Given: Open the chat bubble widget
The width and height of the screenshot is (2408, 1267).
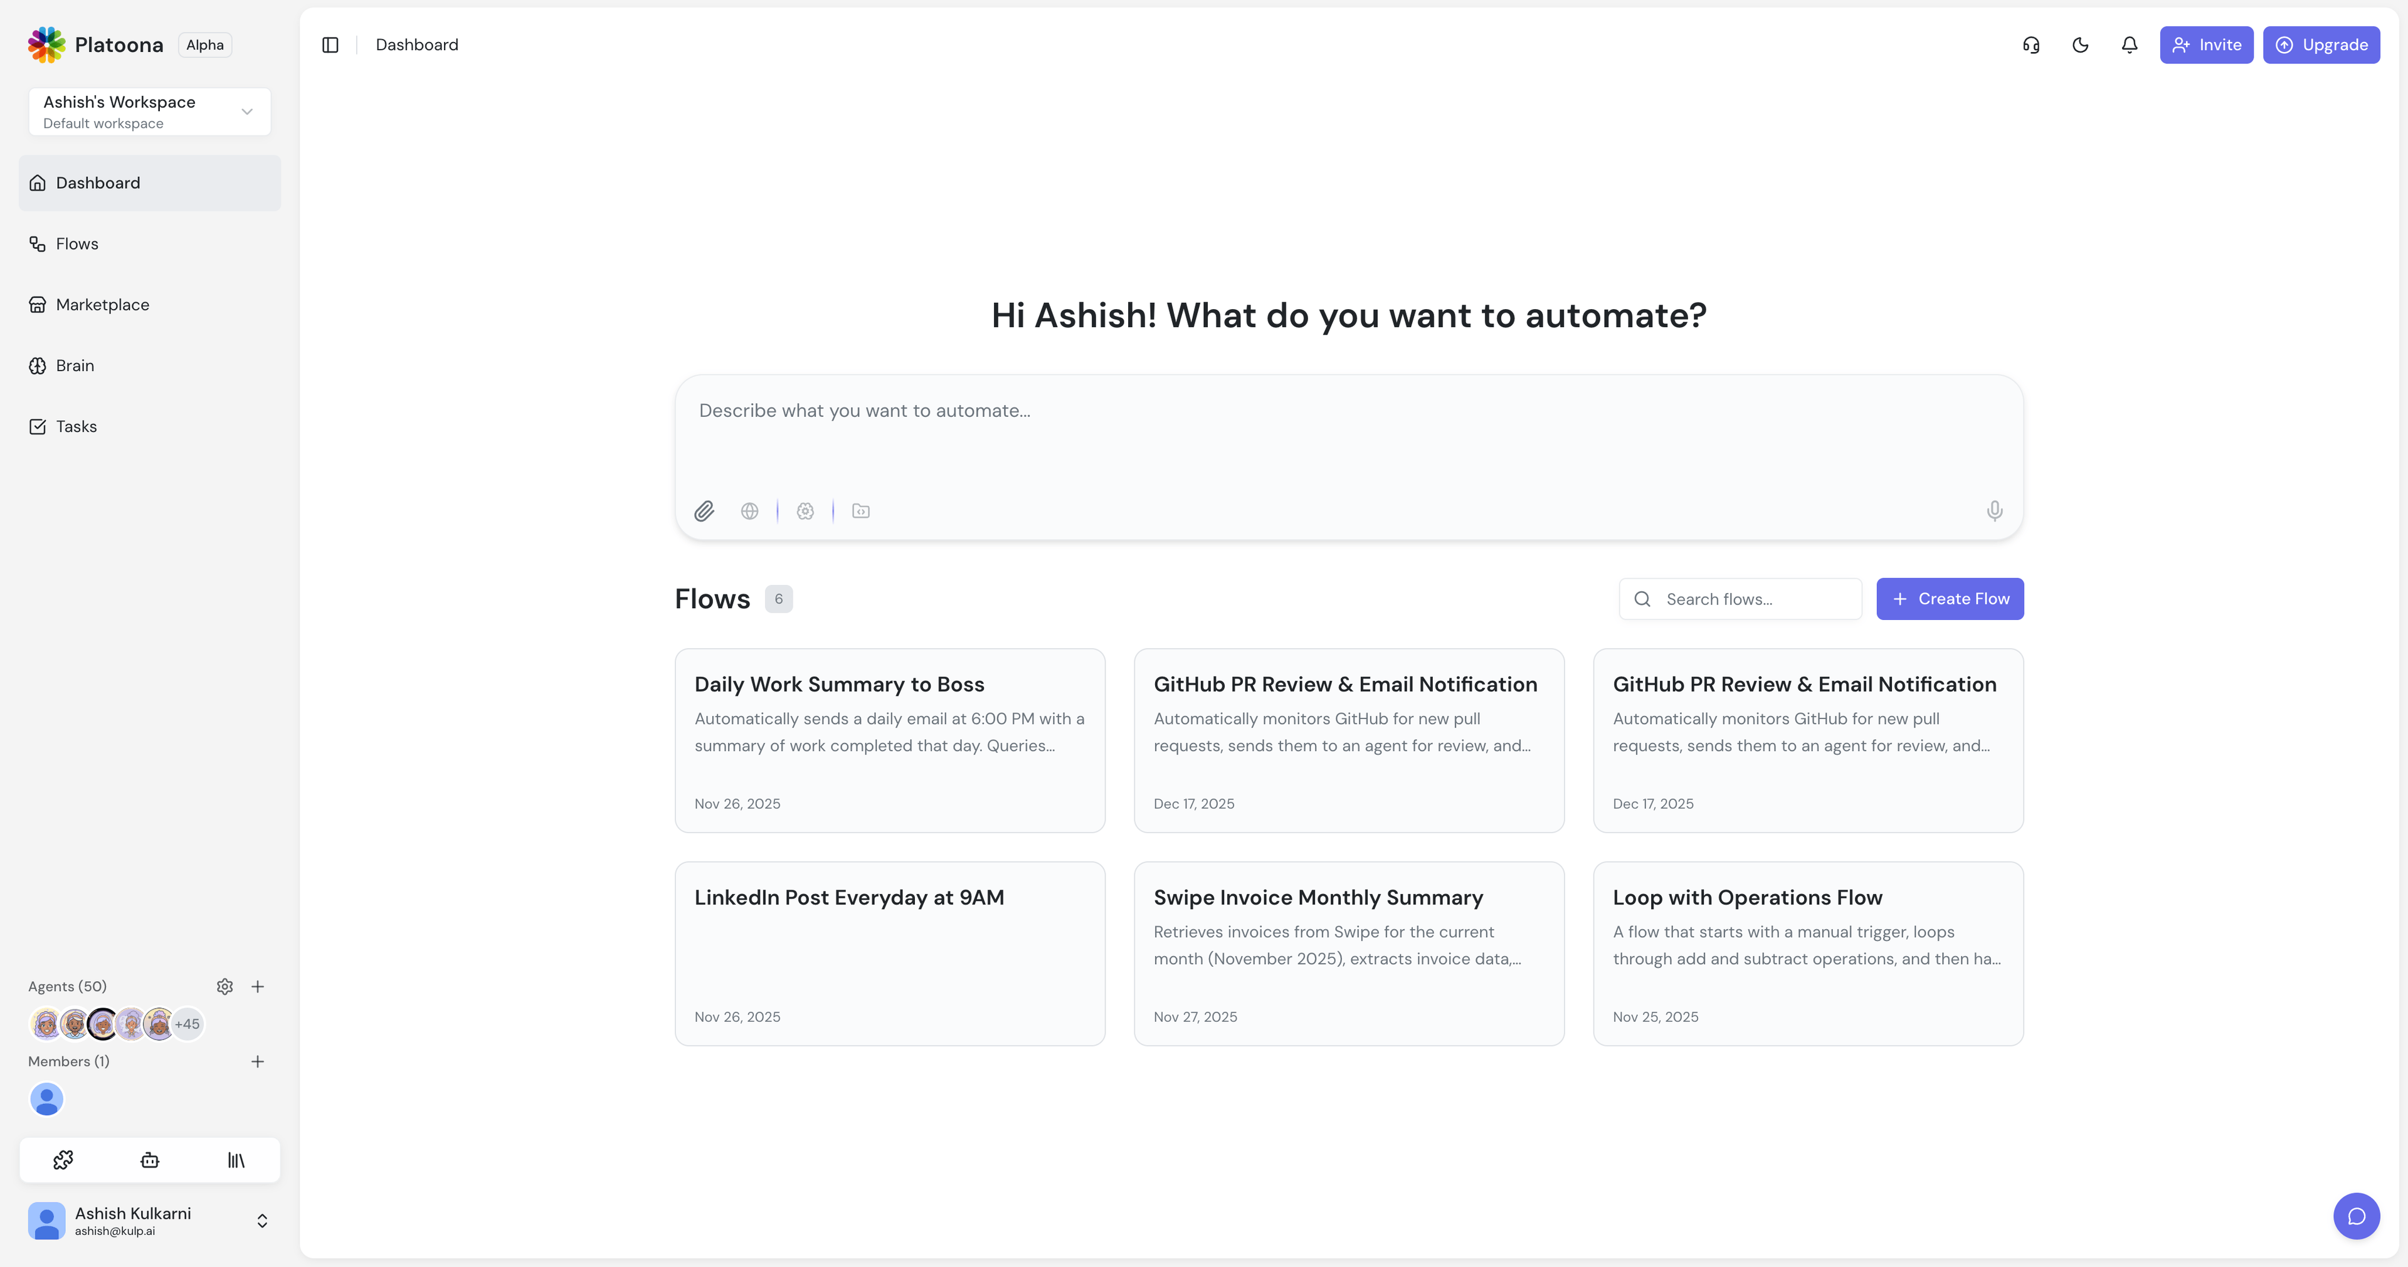Looking at the screenshot, I should click(x=2356, y=1216).
